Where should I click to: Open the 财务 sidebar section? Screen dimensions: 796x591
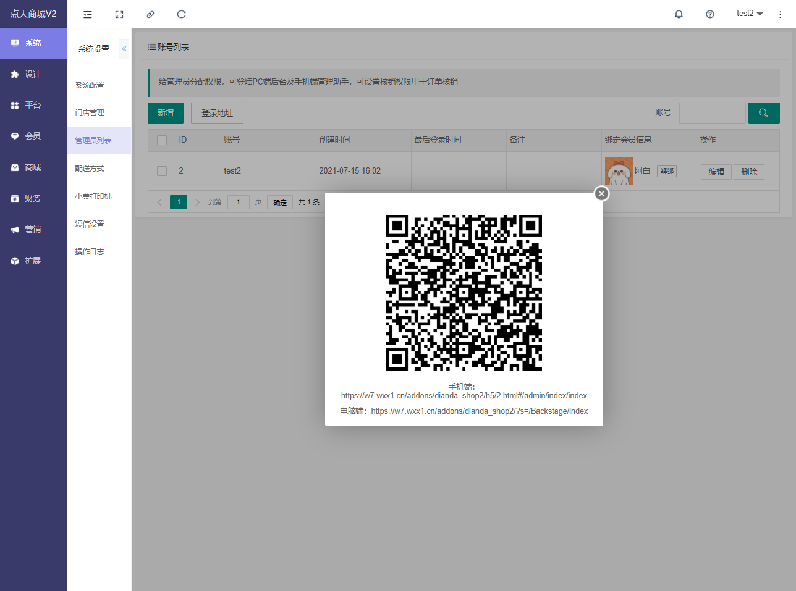(x=33, y=198)
